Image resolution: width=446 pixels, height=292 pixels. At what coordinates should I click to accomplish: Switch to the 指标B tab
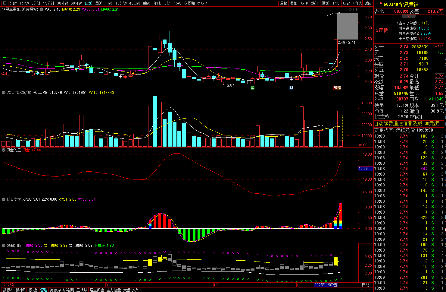(x=20, y=290)
